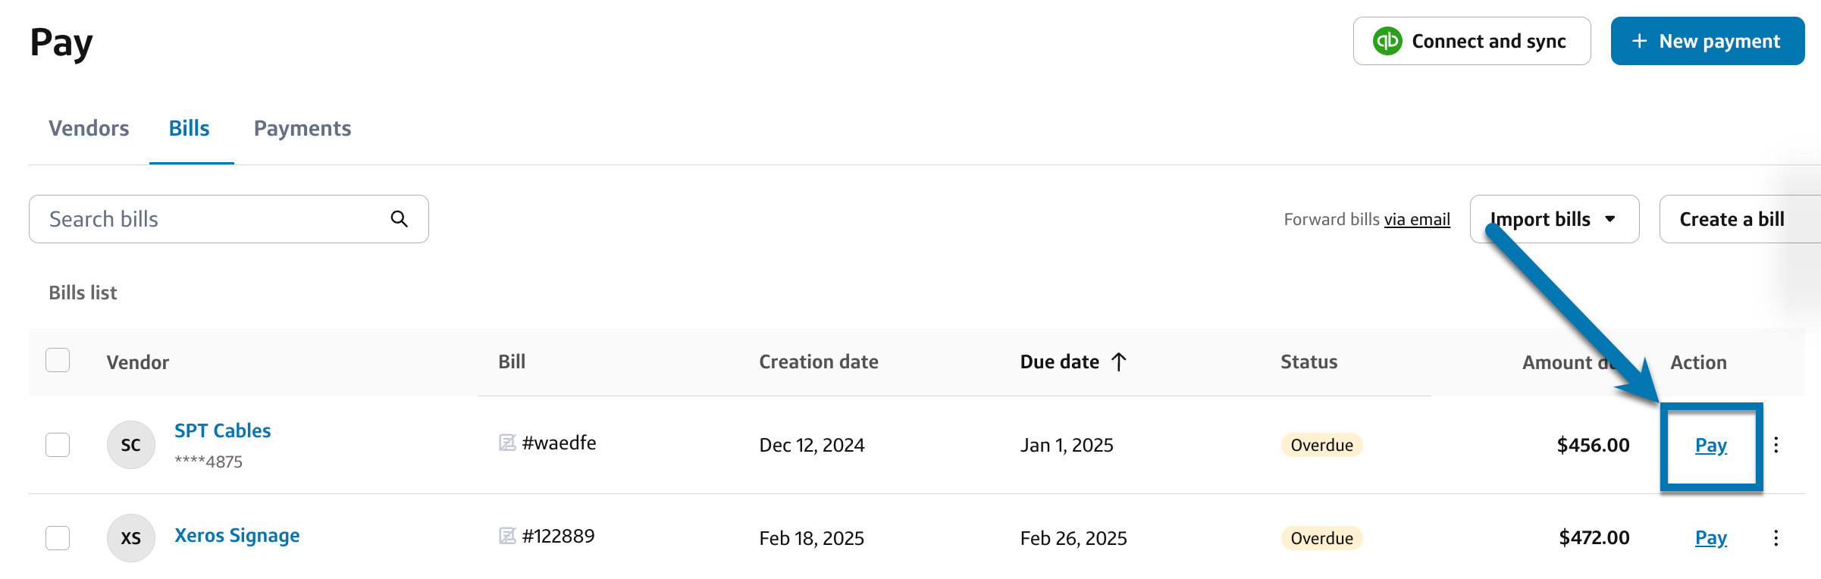Click the bill icon beside #122889
Screen dimensions: 1821x579
(507, 536)
